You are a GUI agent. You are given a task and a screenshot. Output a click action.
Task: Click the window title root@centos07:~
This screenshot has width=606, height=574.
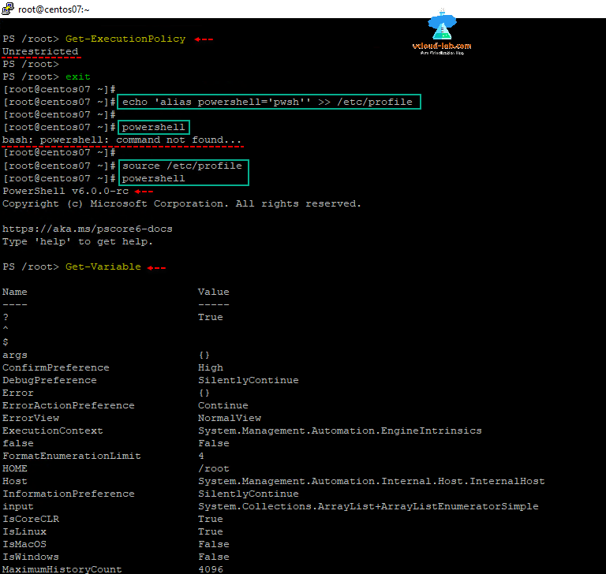[x=54, y=9]
